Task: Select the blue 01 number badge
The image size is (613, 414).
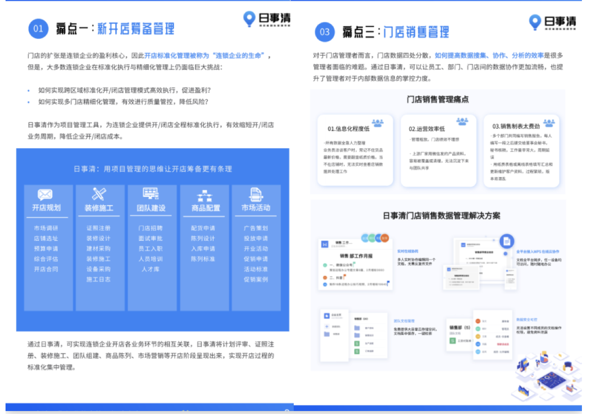Action: (38, 29)
